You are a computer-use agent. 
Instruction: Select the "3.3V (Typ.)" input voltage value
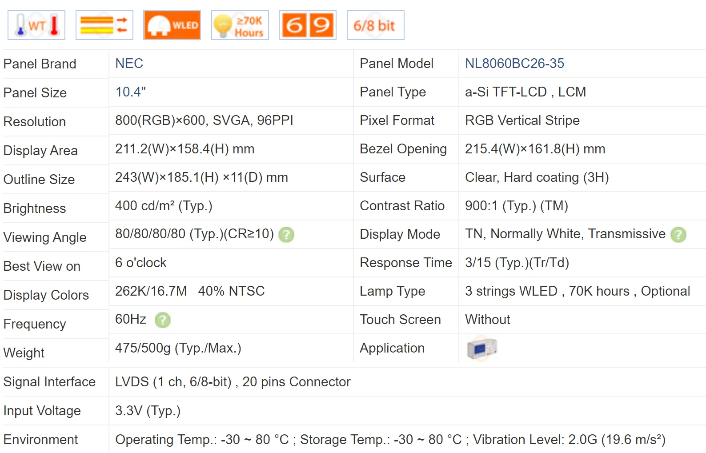(x=148, y=411)
